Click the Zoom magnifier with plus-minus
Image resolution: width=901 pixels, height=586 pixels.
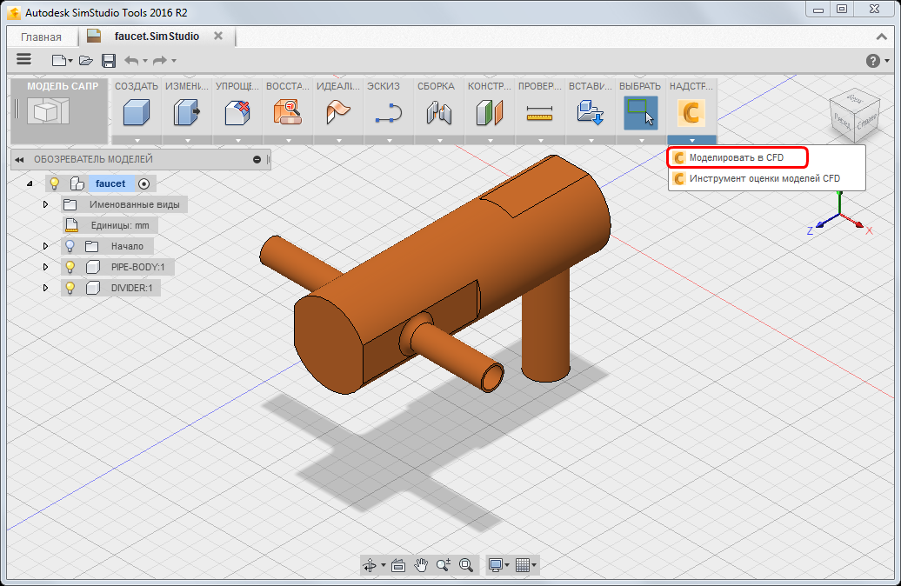point(443,565)
